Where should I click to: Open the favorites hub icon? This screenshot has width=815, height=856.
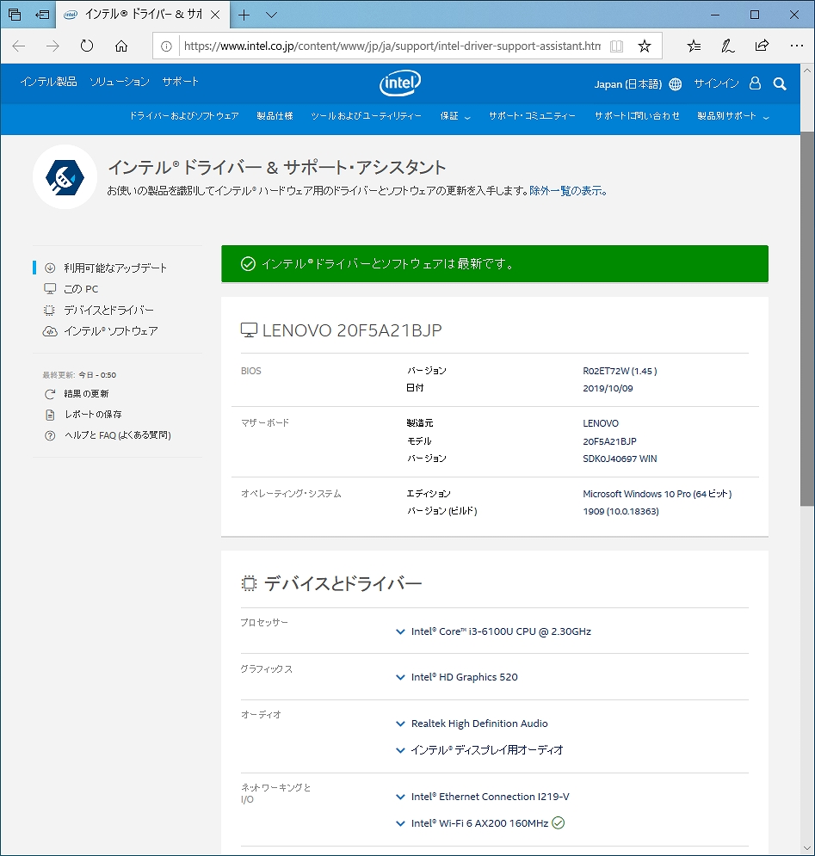(694, 46)
